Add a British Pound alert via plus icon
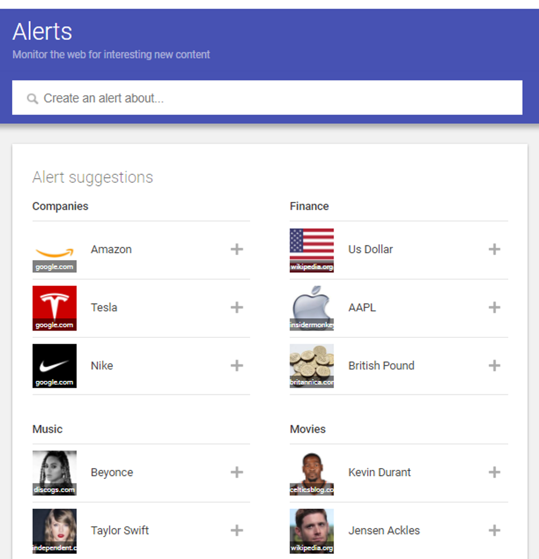The width and height of the screenshot is (539, 559). [x=494, y=366]
